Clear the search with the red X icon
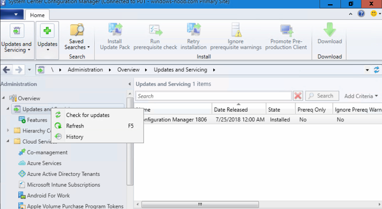 coord(298,96)
